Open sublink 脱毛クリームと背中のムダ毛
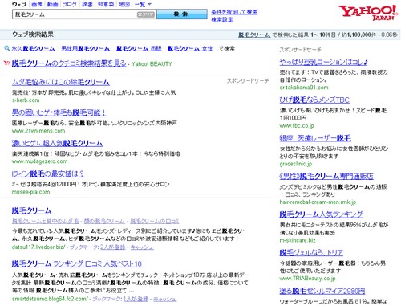The image size is (401, 306). 46,222
